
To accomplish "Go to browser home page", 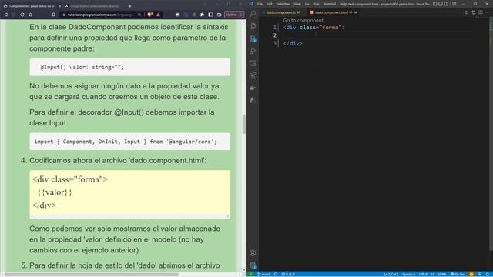I will tap(31, 15).
